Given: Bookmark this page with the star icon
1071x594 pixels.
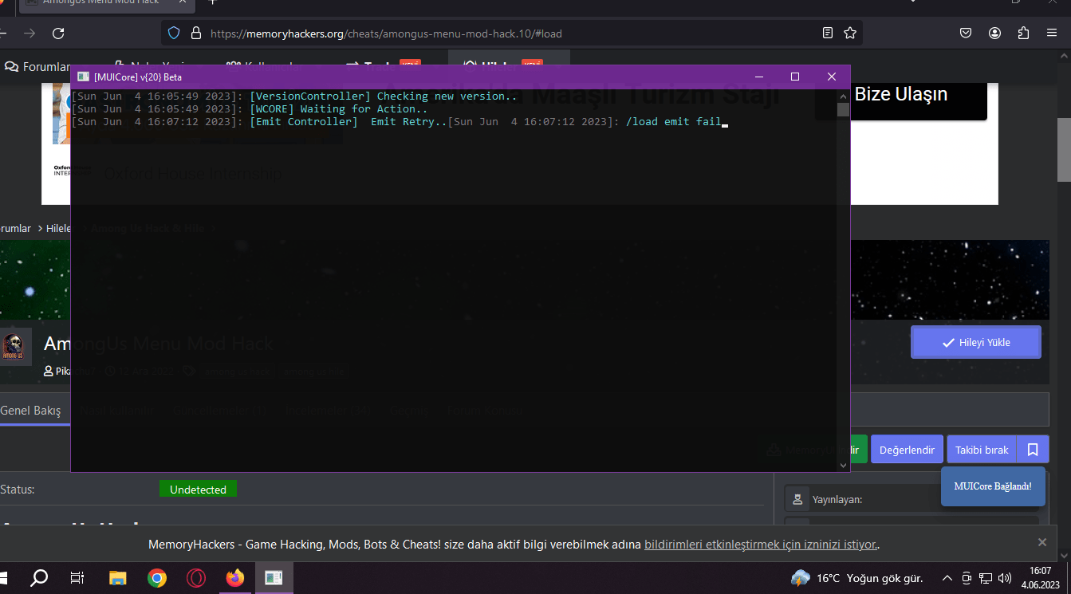Looking at the screenshot, I should 850,33.
